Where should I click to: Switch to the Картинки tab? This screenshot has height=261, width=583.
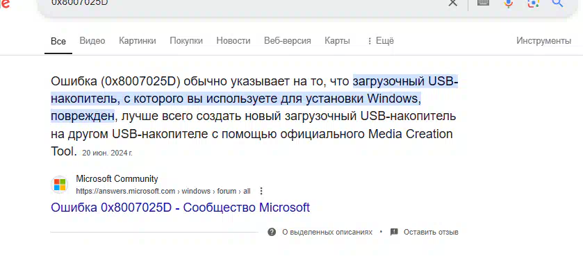pyautogui.click(x=138, y=40)
